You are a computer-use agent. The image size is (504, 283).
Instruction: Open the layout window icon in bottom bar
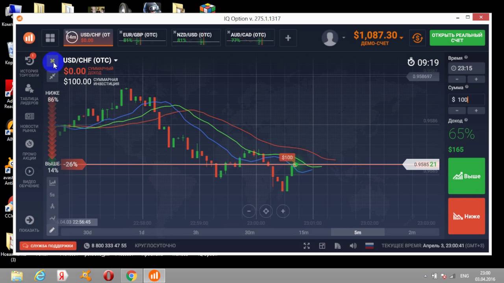[x=322, y=246]
